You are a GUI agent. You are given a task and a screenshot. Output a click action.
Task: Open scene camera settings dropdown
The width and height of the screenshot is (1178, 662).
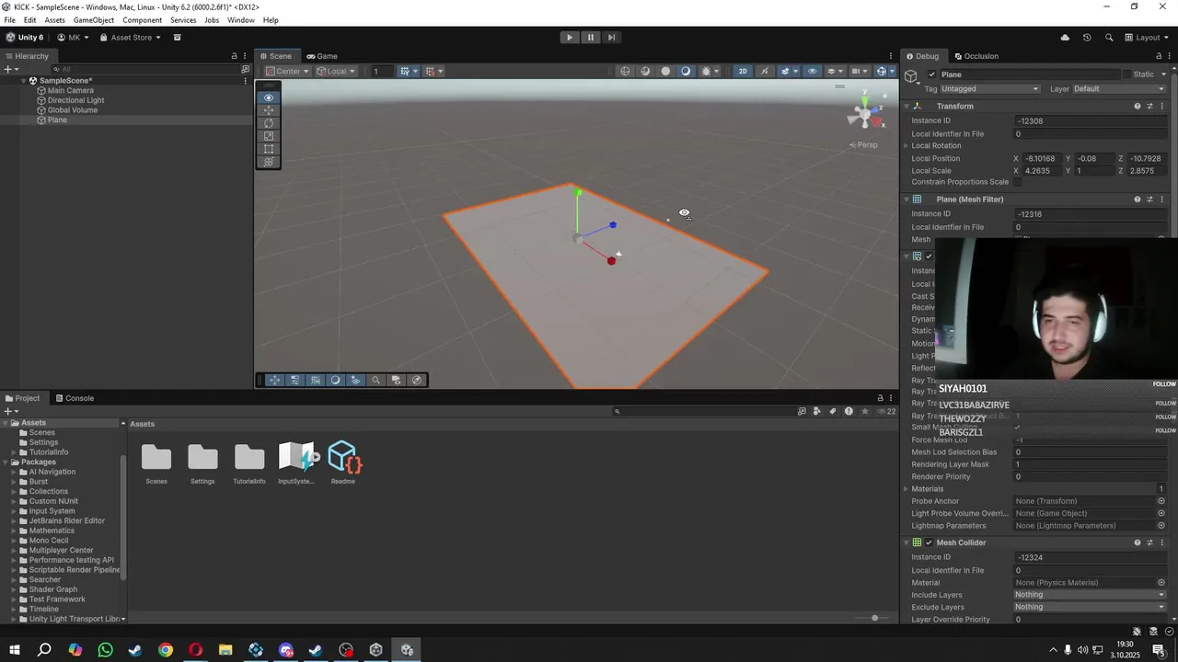click(860, 71)
